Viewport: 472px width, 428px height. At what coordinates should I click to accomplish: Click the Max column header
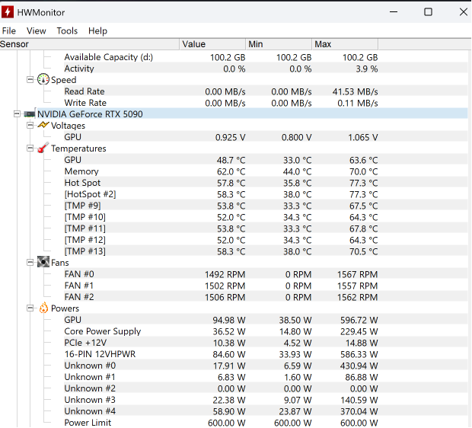point(345,44)
